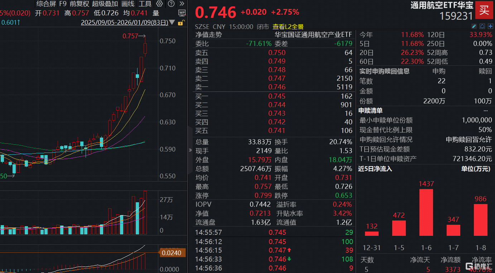This screenshot has width=495, height=273.
Task: Expand more toolbar options double-chevron
Action: coord(182,4)
